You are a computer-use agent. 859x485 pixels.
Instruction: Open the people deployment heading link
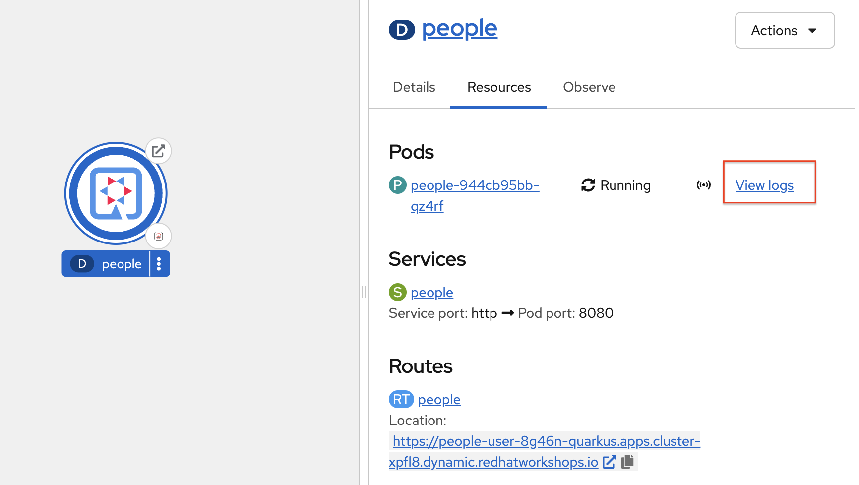(459, 29)
